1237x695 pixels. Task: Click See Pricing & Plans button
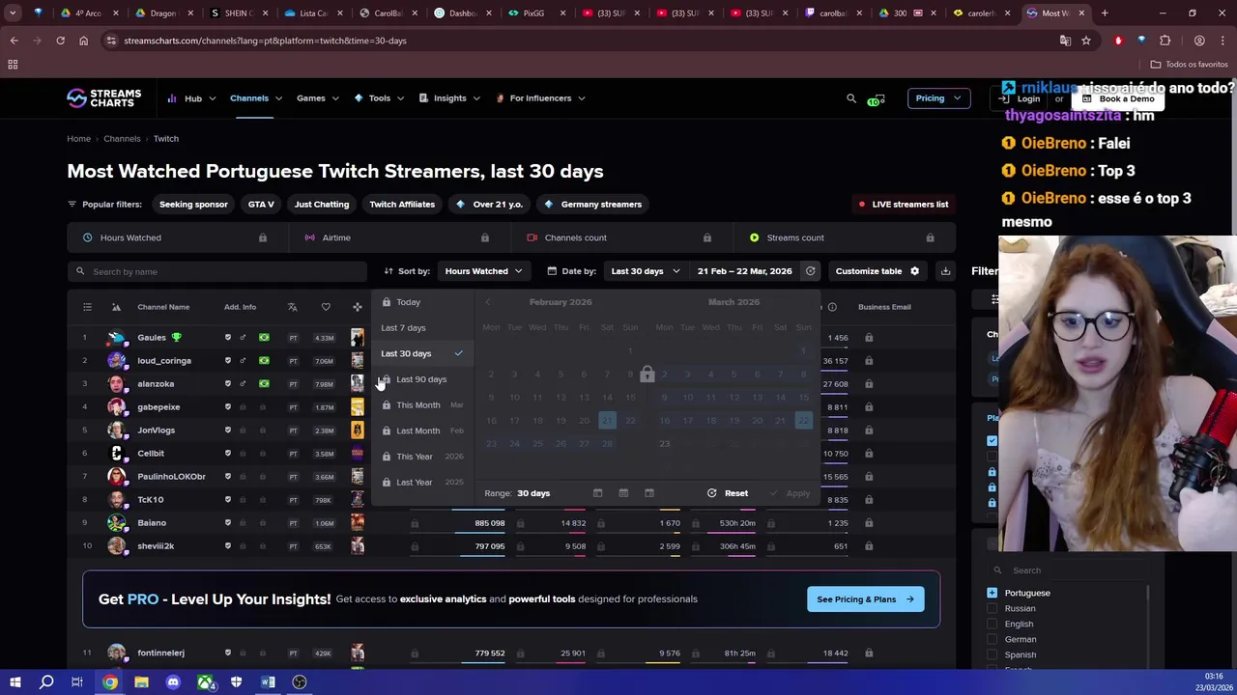point(865,599)
